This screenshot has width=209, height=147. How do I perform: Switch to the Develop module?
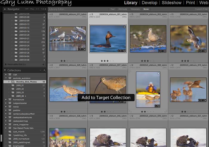(x=149, y=3)
